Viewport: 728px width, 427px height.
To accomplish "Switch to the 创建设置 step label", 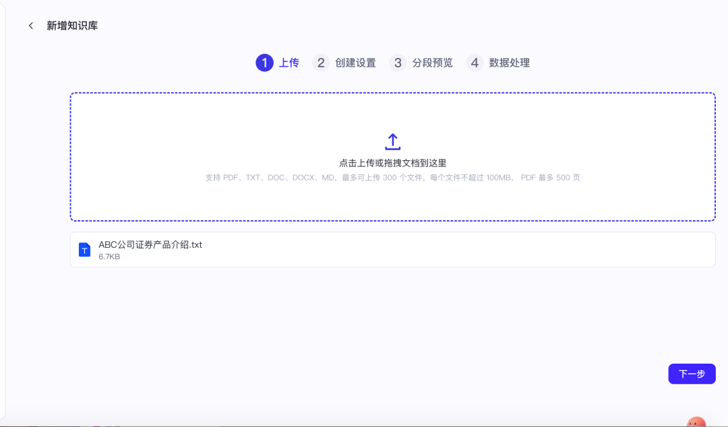I will [x=356, y=63].
